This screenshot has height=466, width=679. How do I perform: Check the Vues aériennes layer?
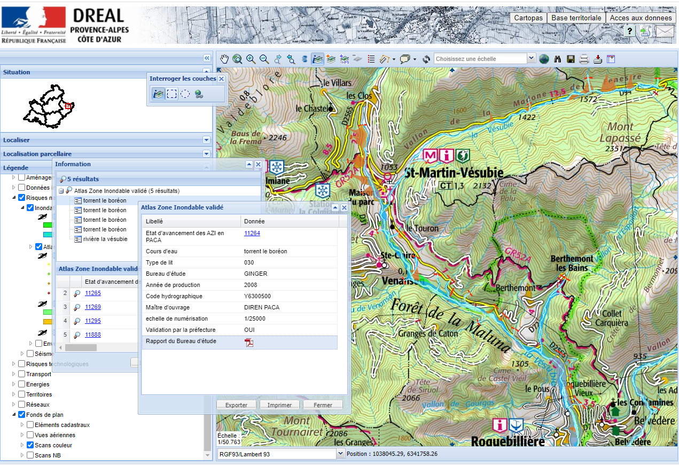pyautogui.click(x=30, y=435)
